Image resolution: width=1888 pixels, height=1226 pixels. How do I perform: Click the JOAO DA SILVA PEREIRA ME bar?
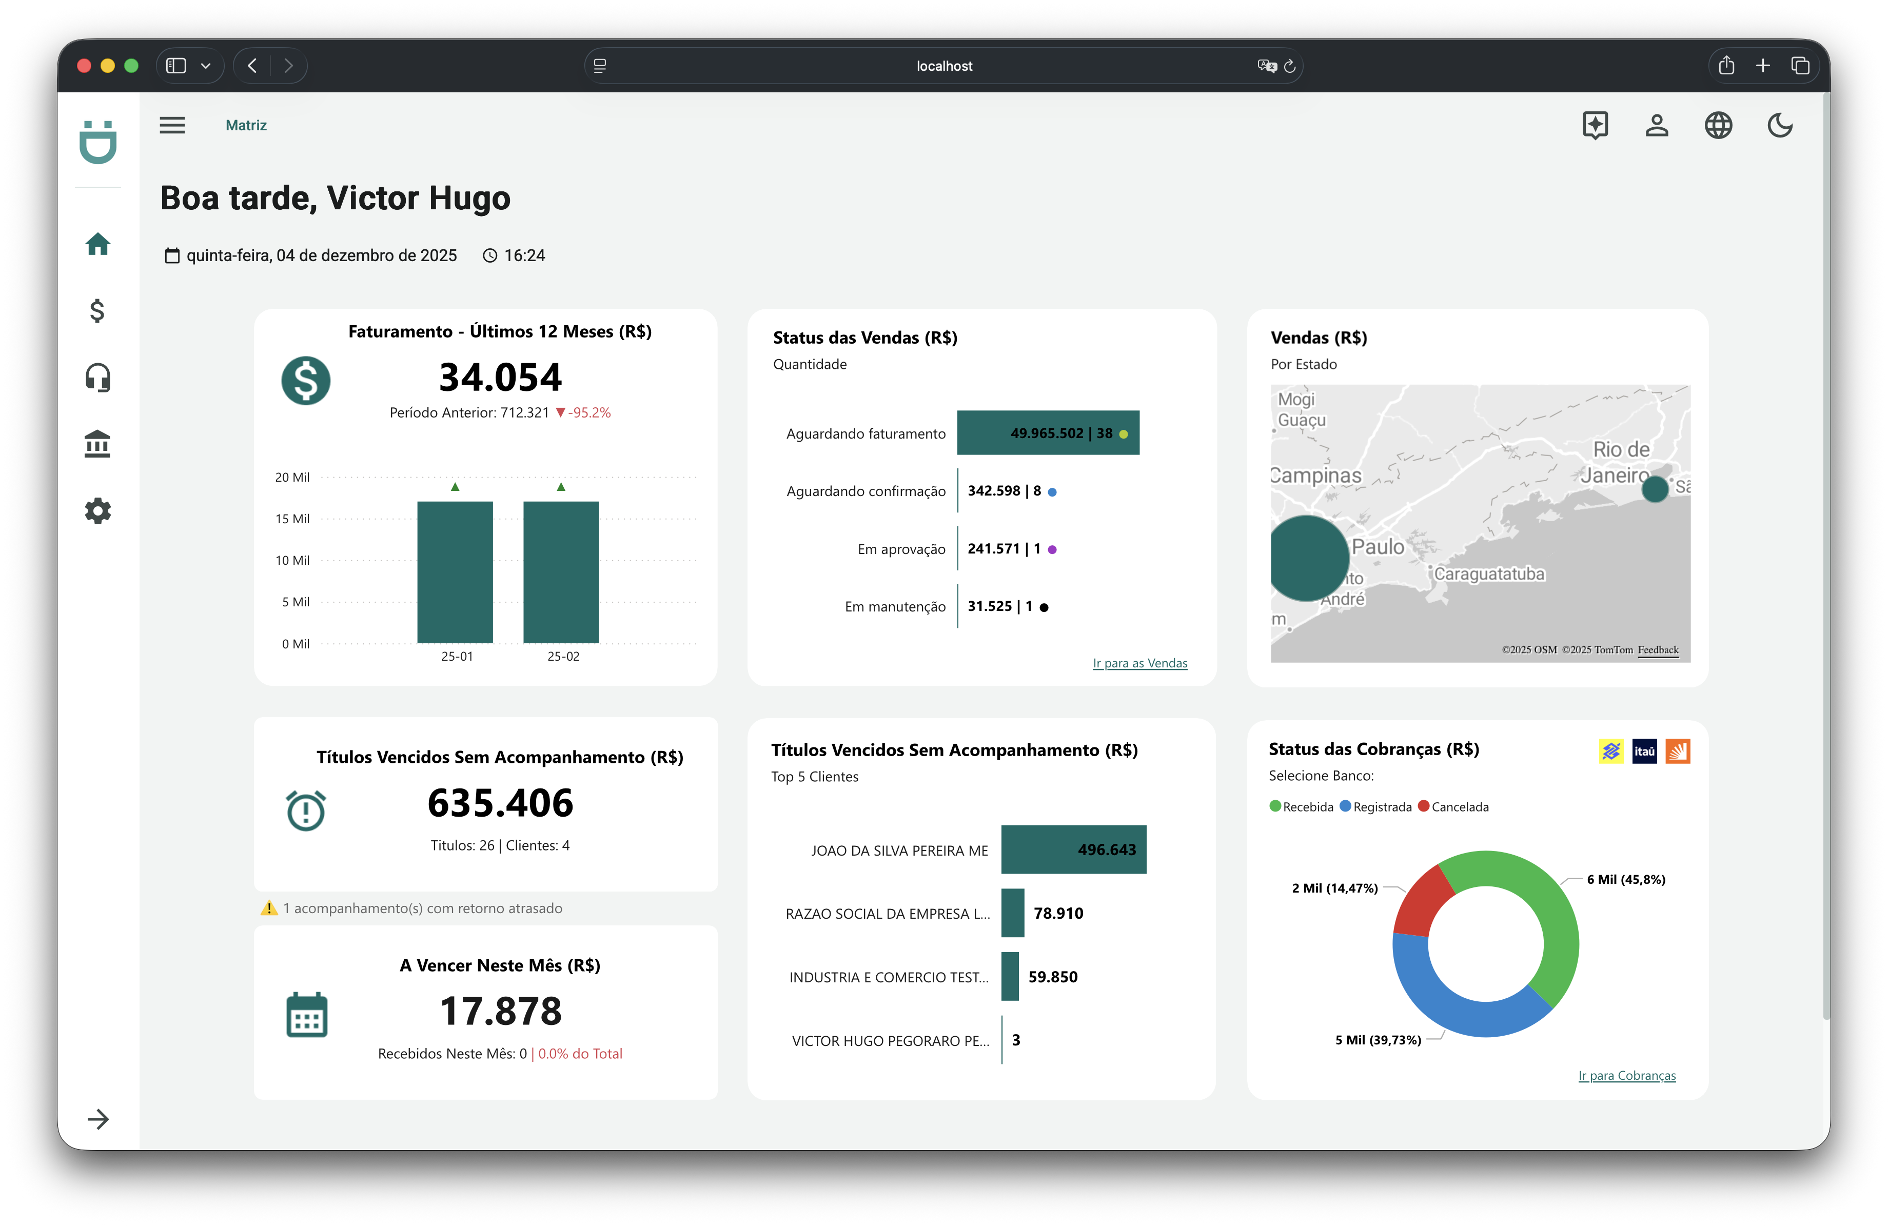[x=1074, y=849]
